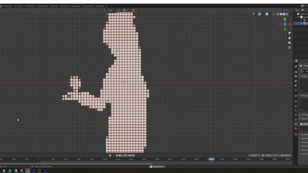The image size is (308, 173).
Task: Open the shading options dropdown arrow
Action: click(290, 14)
